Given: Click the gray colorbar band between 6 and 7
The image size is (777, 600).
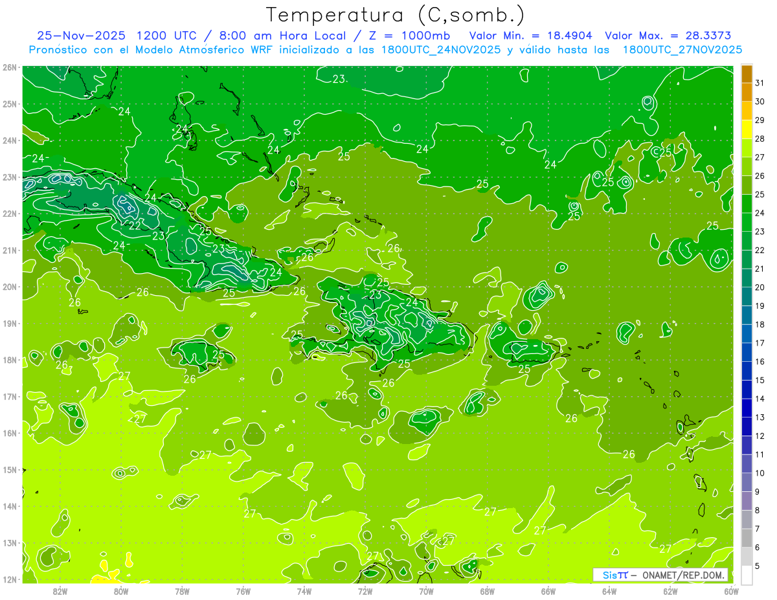Looking at the screenshot, I should pyautogui.click(x=747, y=538).
